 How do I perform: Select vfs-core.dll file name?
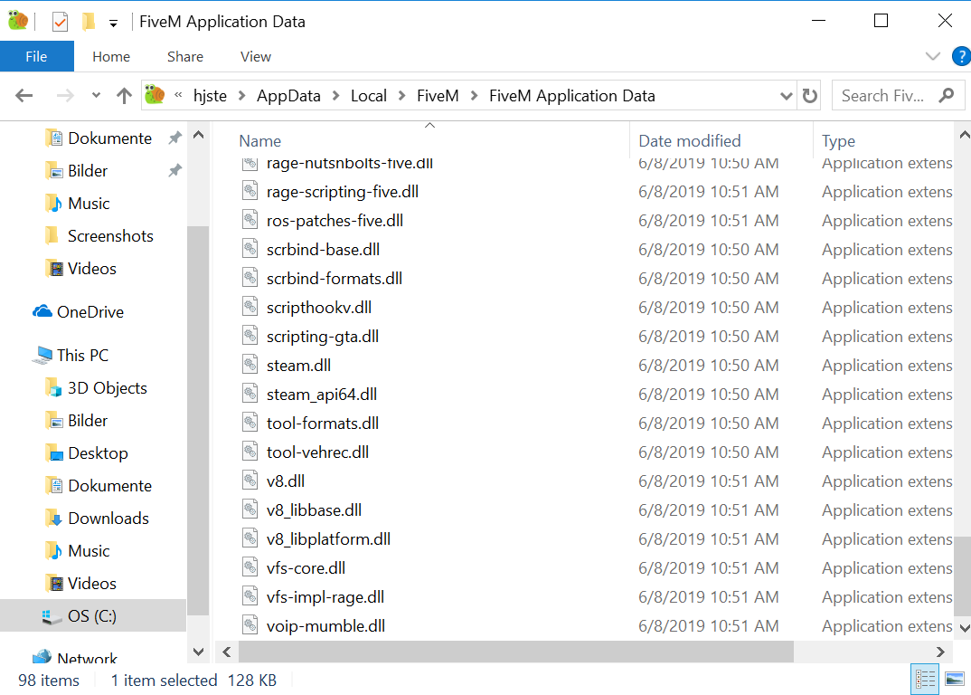point(306,568)
